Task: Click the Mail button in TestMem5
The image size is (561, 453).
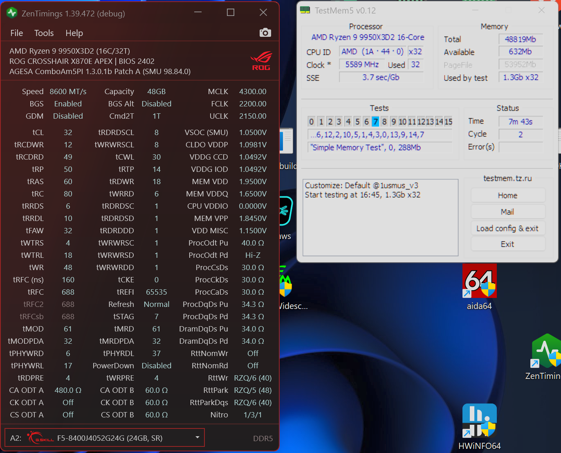Action: [508, 212]
